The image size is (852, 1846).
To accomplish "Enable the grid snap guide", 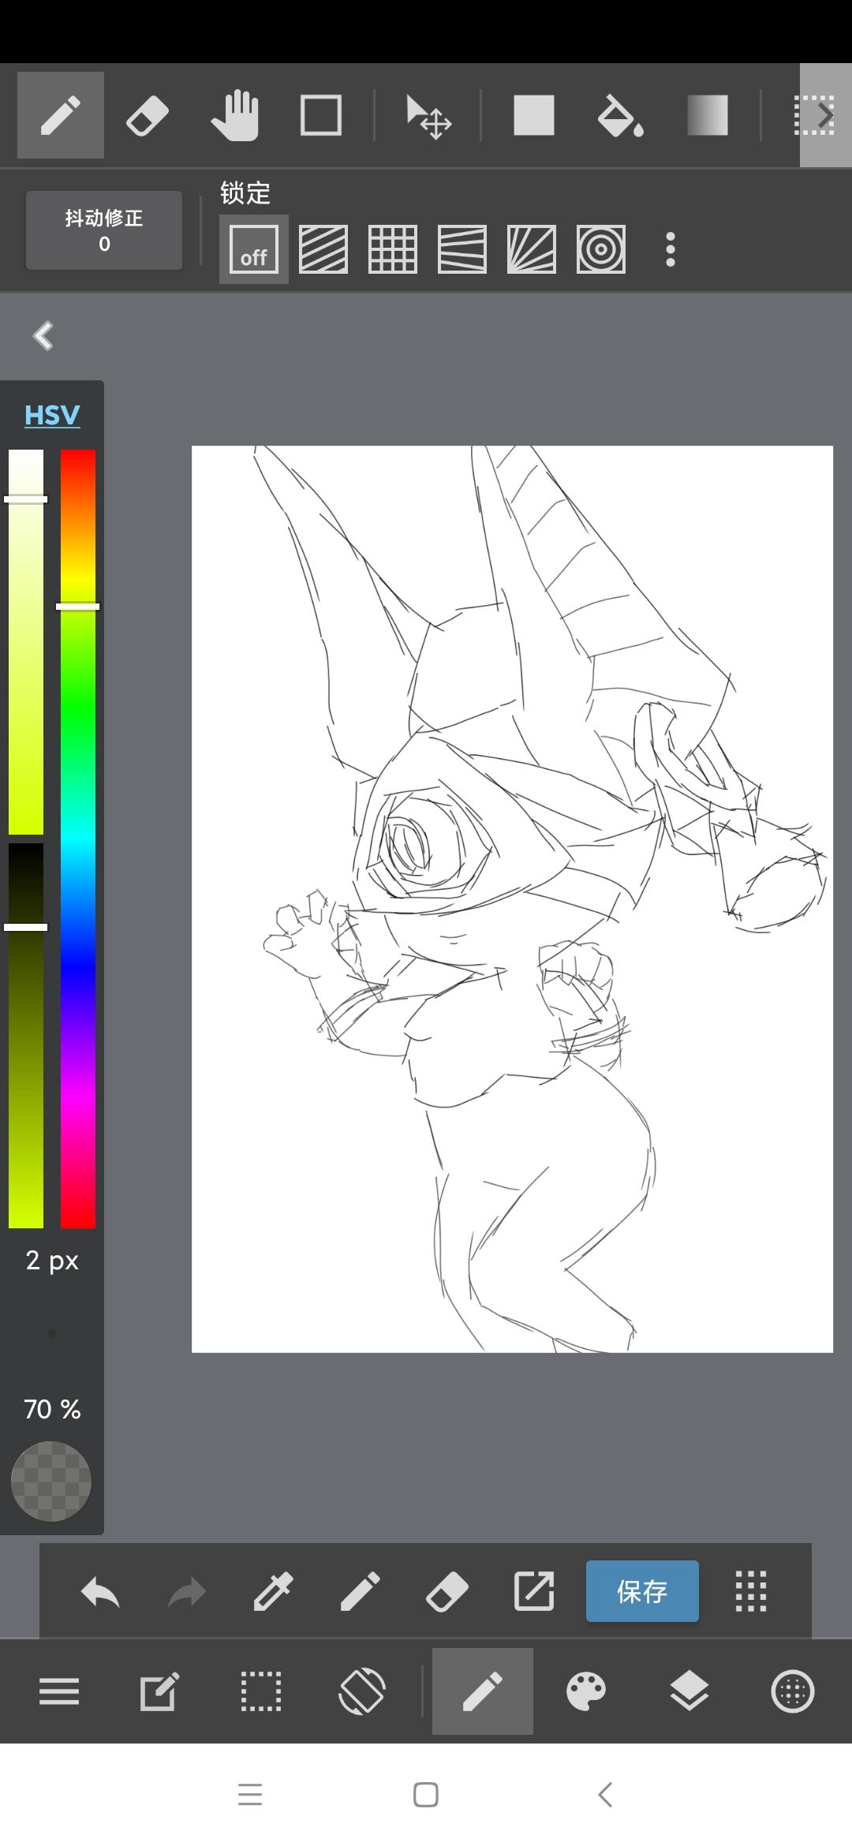I will point(393,249).
